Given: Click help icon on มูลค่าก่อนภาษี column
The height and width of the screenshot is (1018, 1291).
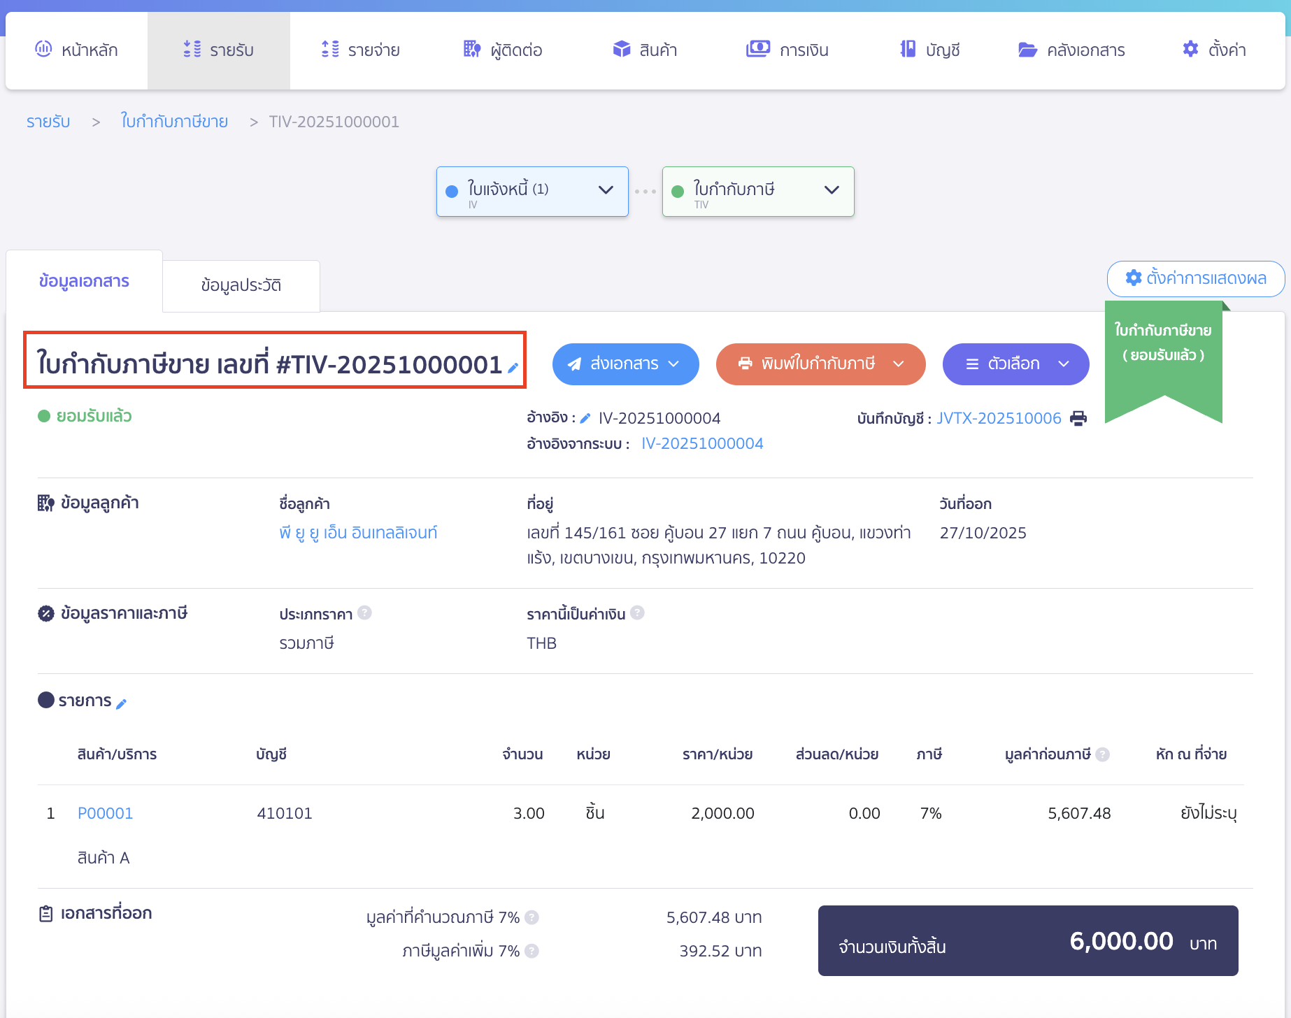Looking at the screenshot, I should point(1104,754).
